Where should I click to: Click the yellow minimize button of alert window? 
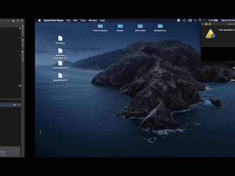coord(206,24)
